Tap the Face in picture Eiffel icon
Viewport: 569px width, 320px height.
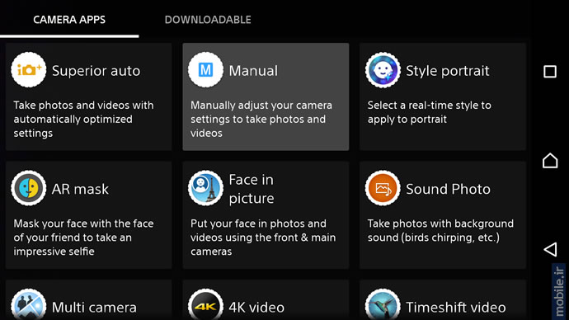[205, 188]
